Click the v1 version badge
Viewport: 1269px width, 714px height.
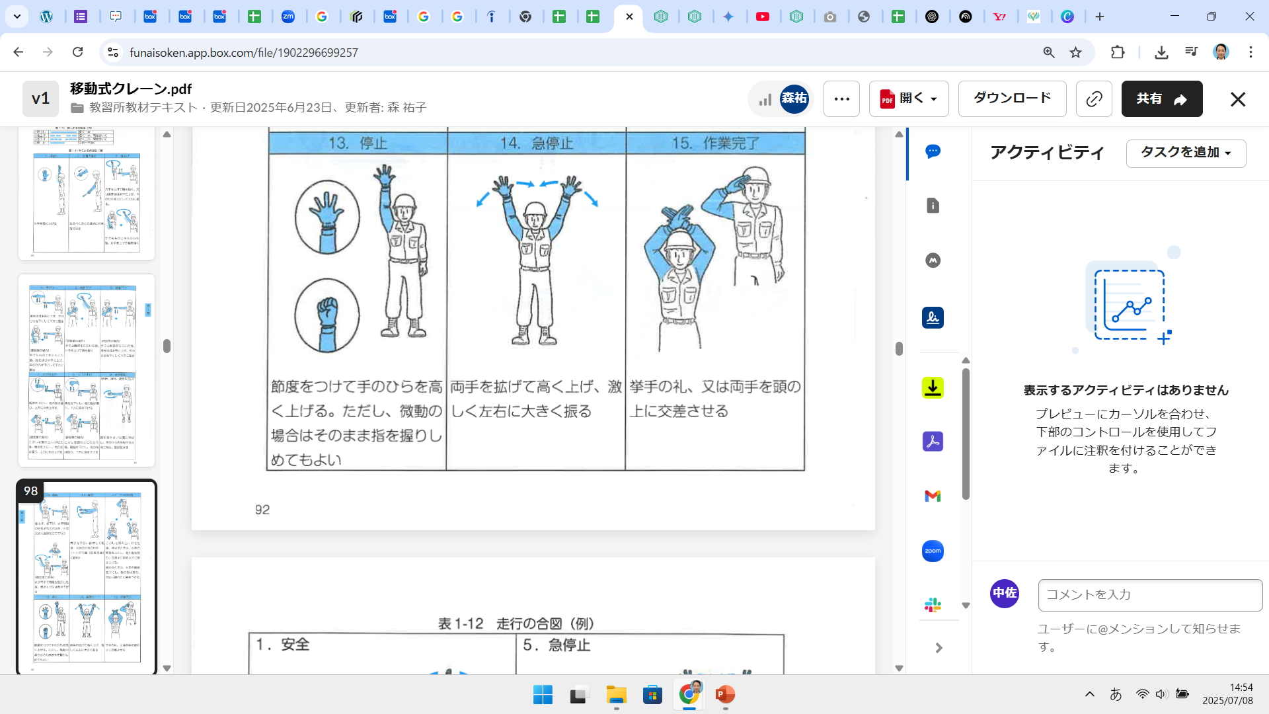[x=40, y=99]
